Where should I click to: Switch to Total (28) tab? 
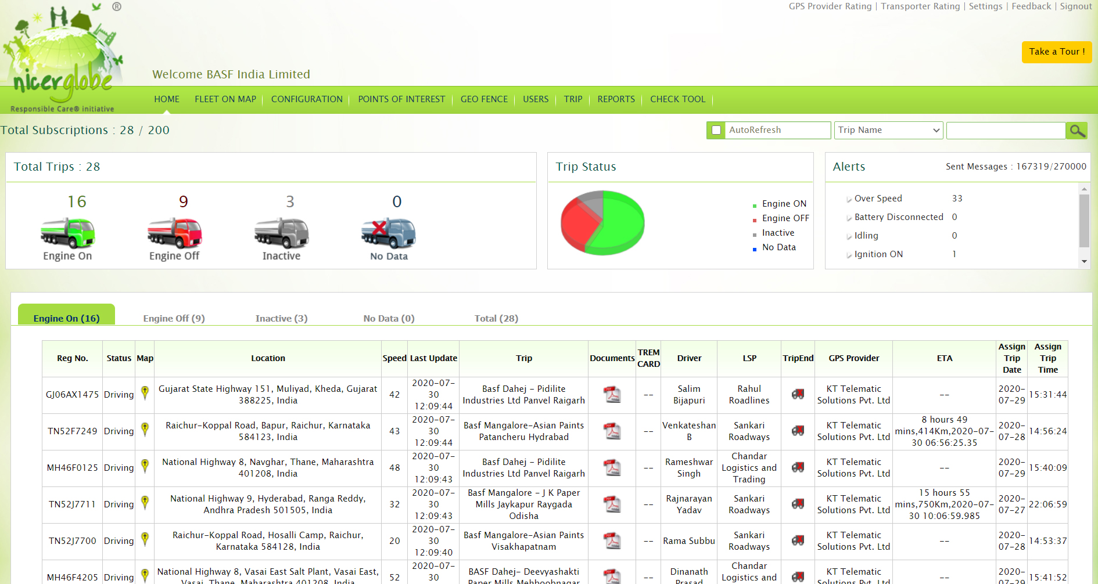point(497,318)
